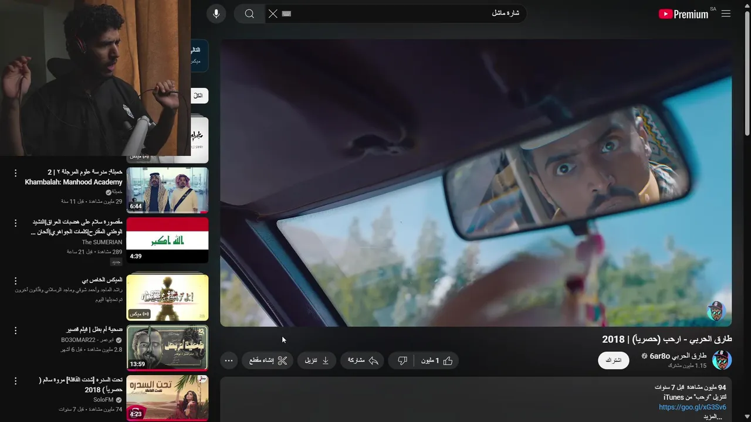Viewport: 751px width, 422px height.
Task: Open the goo.gl/xG3Sv6 description link
Action: click(x=692, y=407)
